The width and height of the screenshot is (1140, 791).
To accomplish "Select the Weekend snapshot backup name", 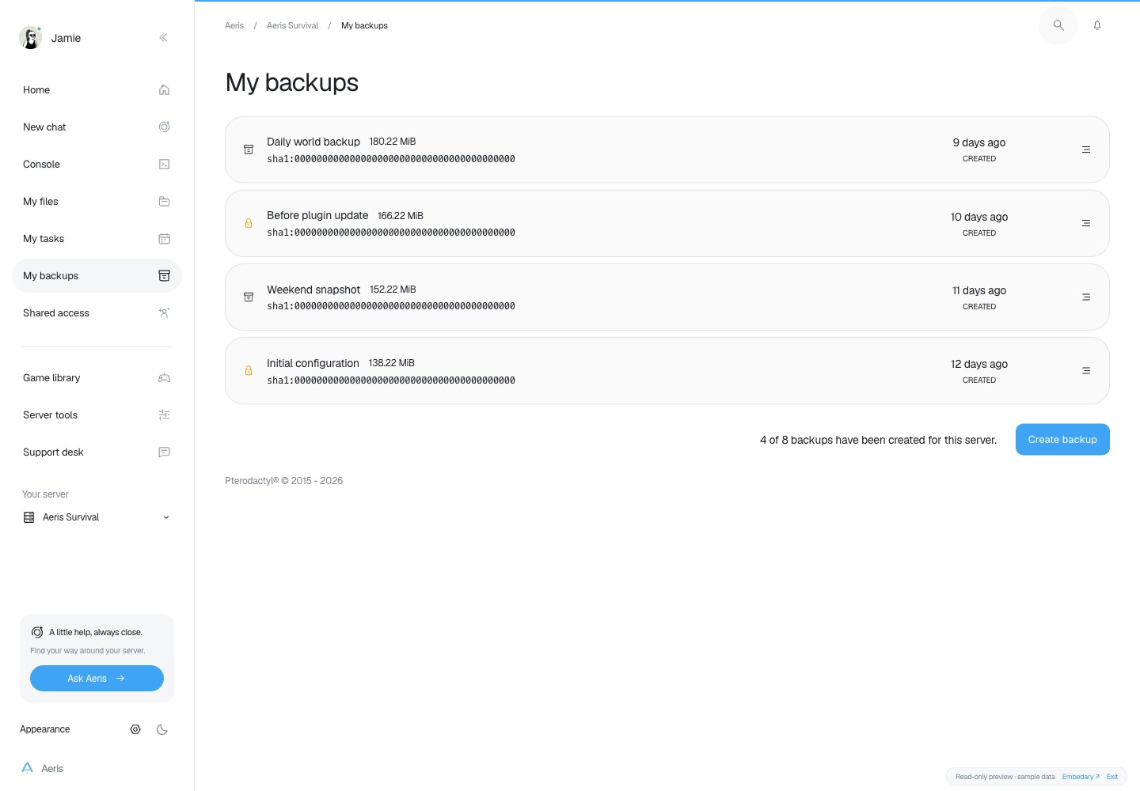I will (313, 290).
